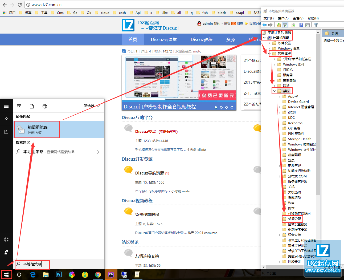Click the 设置 link in the site header
This screenshot has height=280, width=344.
coord(227,24)
